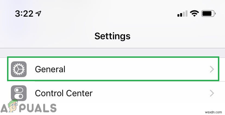This screenshot has width=225, height=115.
Task: Open the General settings label
Action: pyautogui.click(x=50, y=69)
